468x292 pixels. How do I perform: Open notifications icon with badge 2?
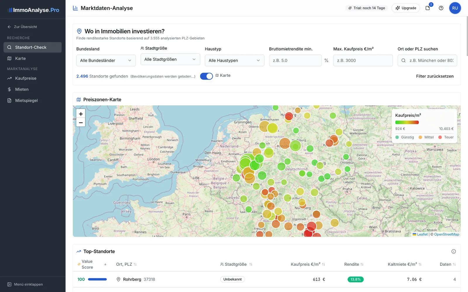tap(428, 8)
